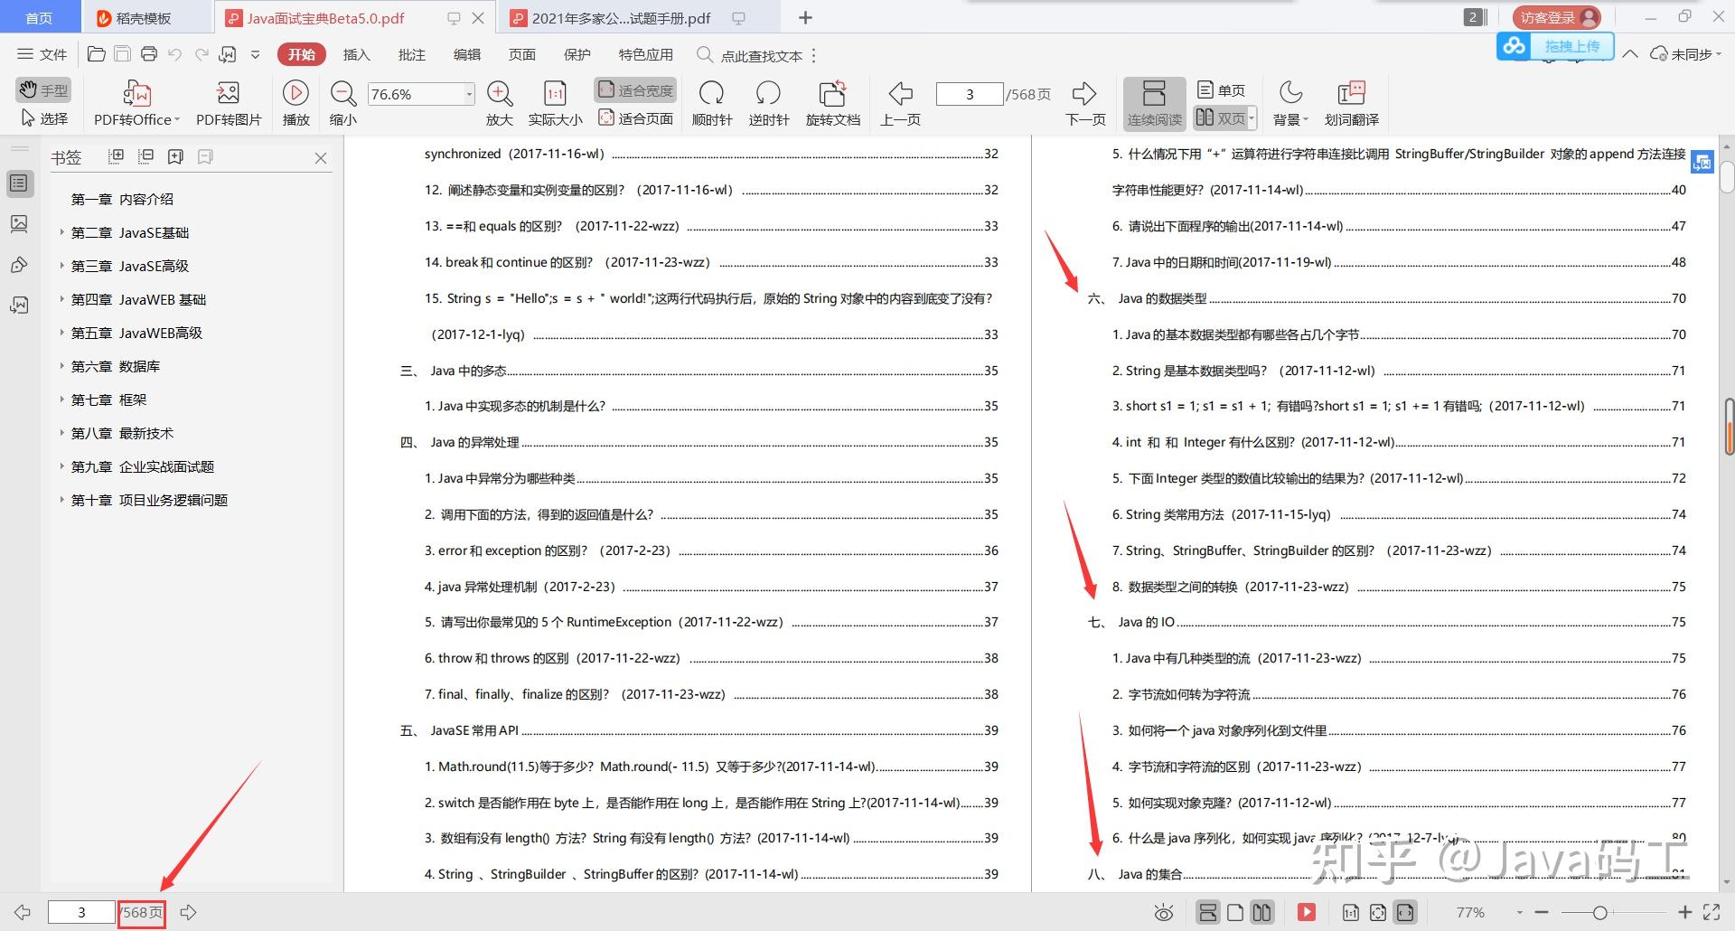Open the image extraction panel in sidebar
Viewport: 1735px width, 931px height.
pyautogui.click(x=20, y=223)
